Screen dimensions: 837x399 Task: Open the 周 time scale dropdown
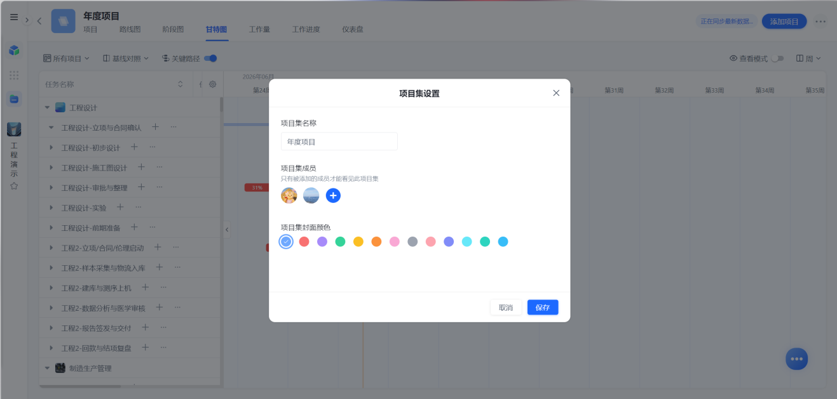pyautogui.click(x=808, y=58)
